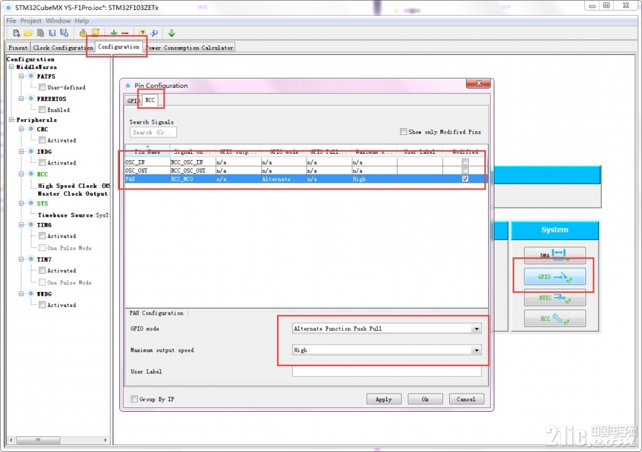Enable the FREERTOS Enabled checkbox
The width and height of the screenshot is (642, 452).
[x=42, y=110]
